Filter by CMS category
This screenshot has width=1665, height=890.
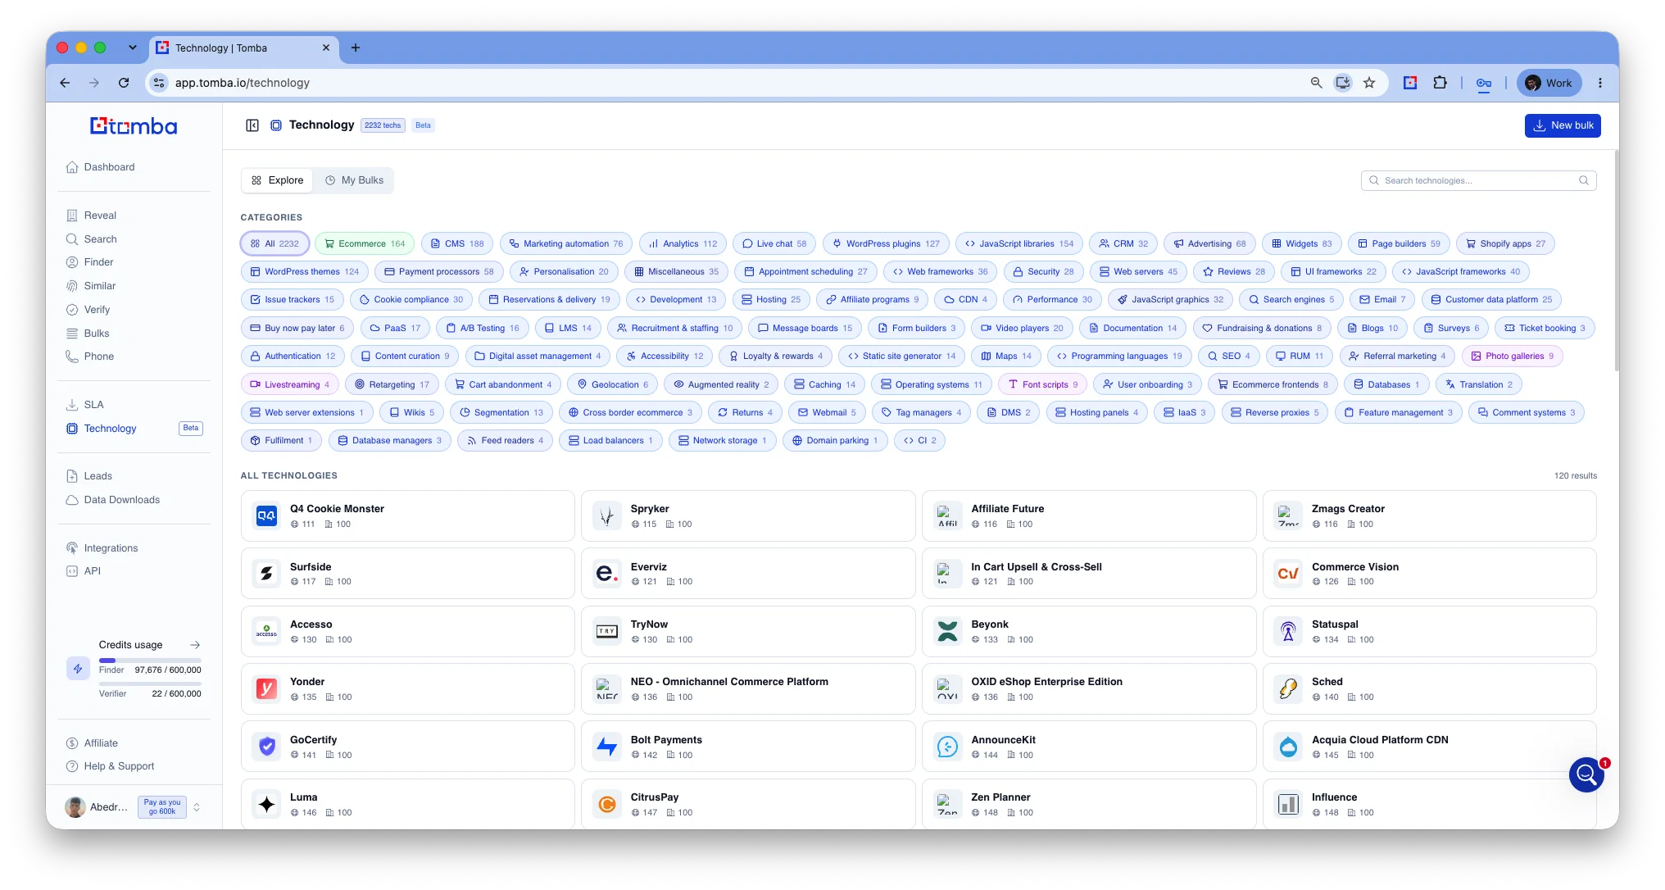click(x=457, y=243)
